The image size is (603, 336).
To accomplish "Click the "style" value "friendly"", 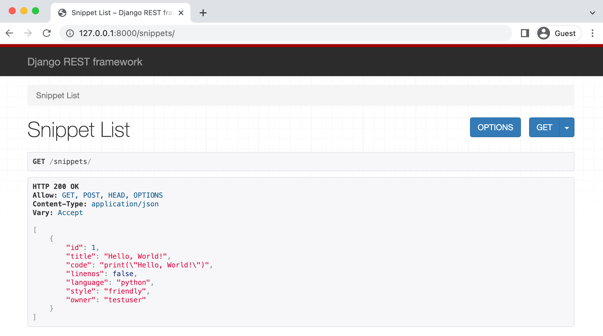I will [x=125, y=291].
